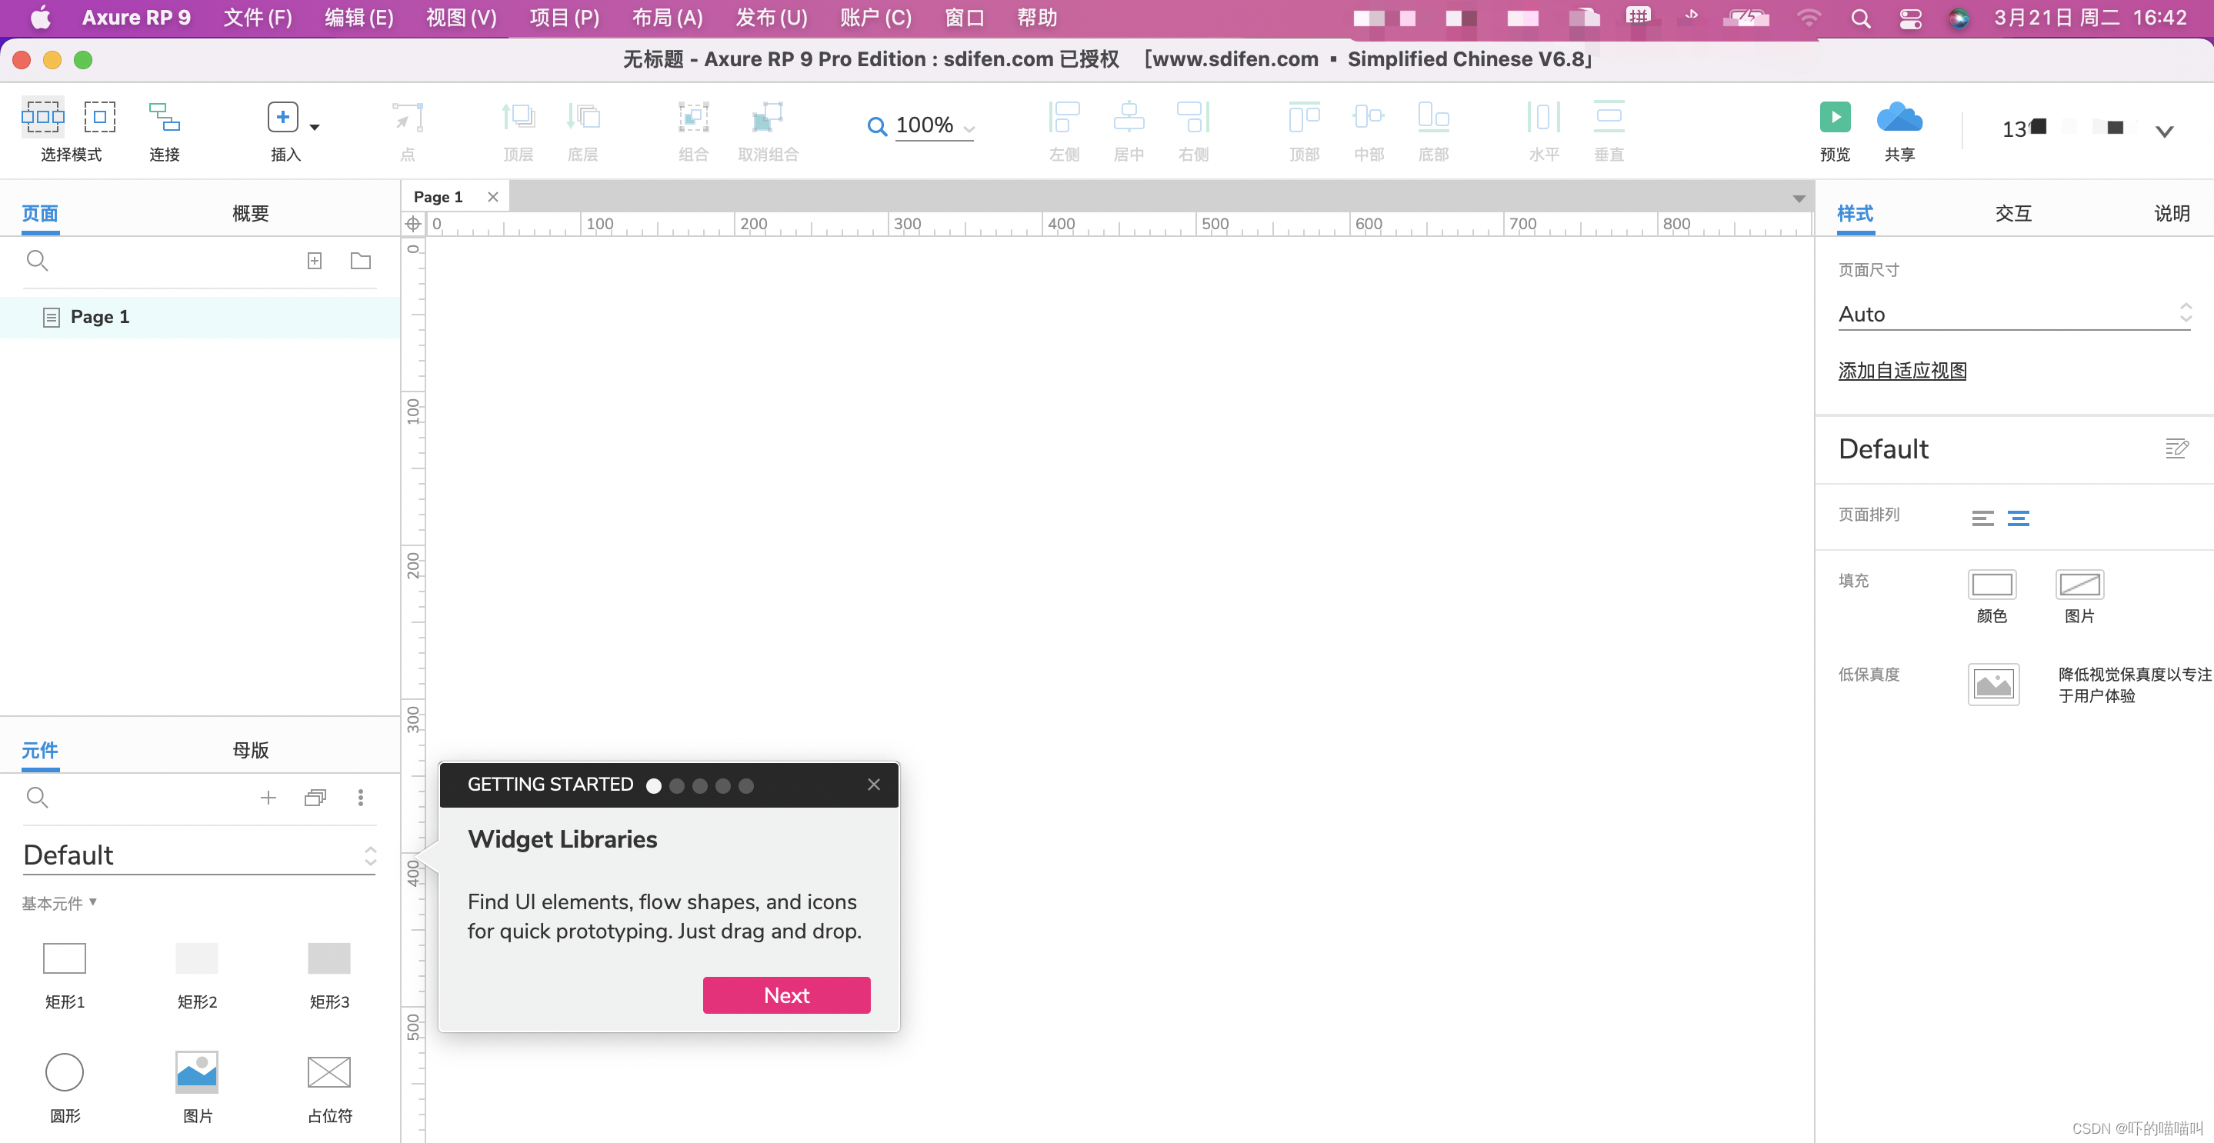Click the ruler origin crosshair icon
Image resolution: width=2214 pixels, height=1143 pixels.
(413, 225)
